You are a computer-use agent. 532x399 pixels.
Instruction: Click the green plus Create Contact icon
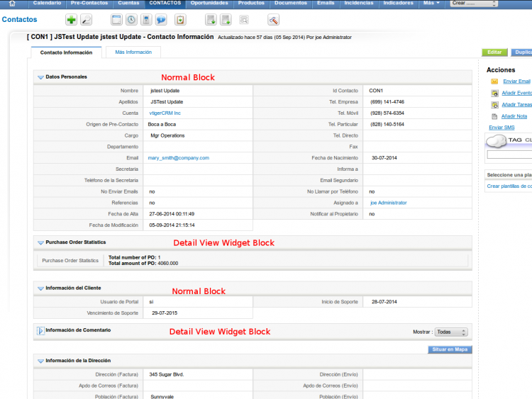(x=71, y=20)
